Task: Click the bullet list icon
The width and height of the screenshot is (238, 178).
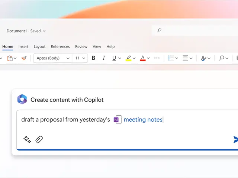Action: click(171, 58)
